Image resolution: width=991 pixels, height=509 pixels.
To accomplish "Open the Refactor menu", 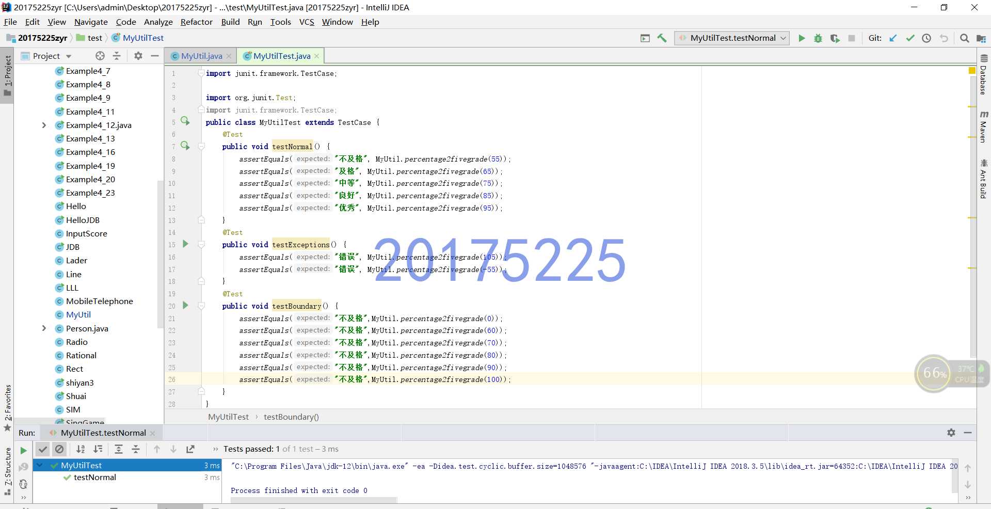I will click(x=196, y=22).
